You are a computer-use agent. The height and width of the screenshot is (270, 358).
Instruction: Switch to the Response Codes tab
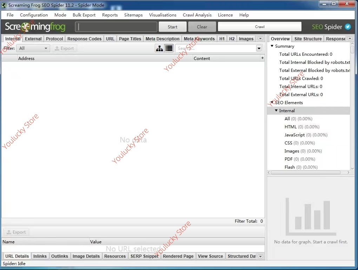tap(84, 39)
